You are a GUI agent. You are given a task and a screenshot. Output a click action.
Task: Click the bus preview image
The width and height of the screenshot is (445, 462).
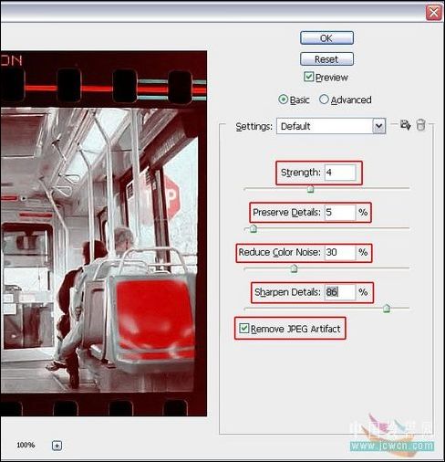[103, 234]
